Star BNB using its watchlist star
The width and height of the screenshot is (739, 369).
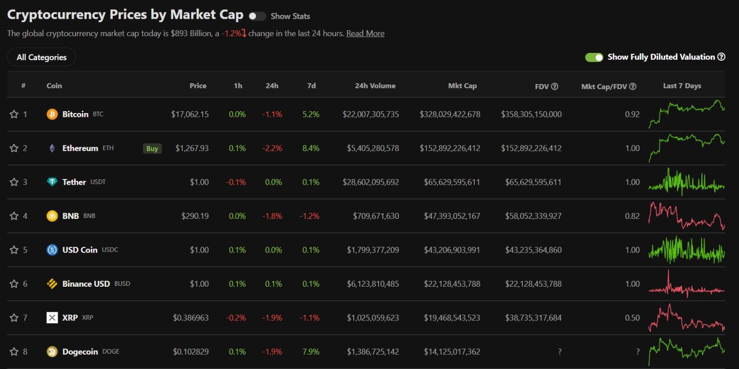pos(14,216)
